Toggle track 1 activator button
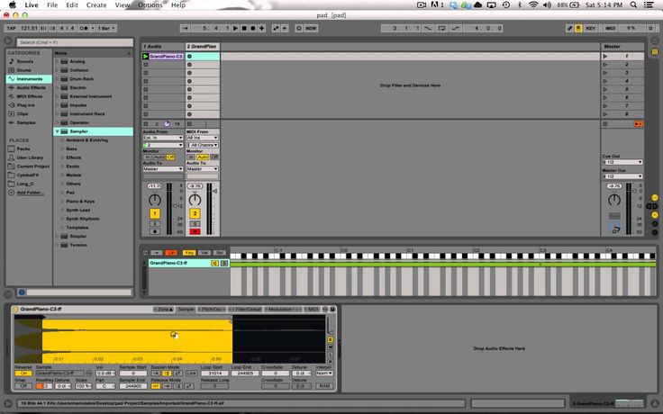The width and height of the screenshot is (663, 414). point(155,214)
